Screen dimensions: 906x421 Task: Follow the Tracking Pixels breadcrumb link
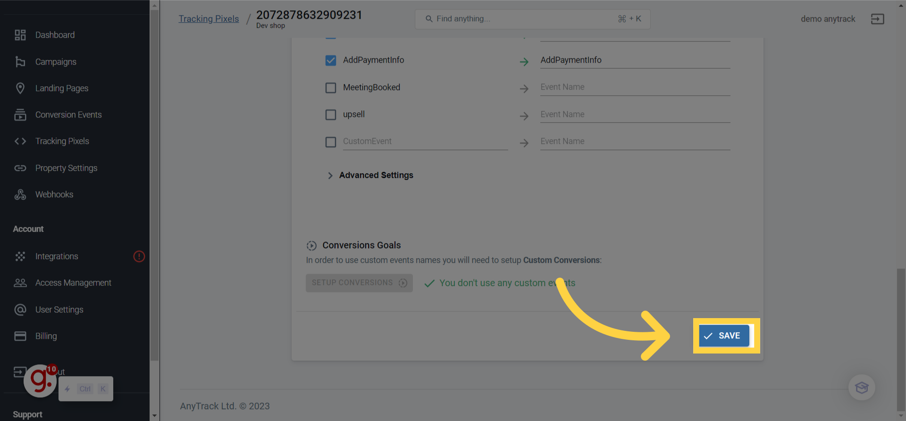209,19
